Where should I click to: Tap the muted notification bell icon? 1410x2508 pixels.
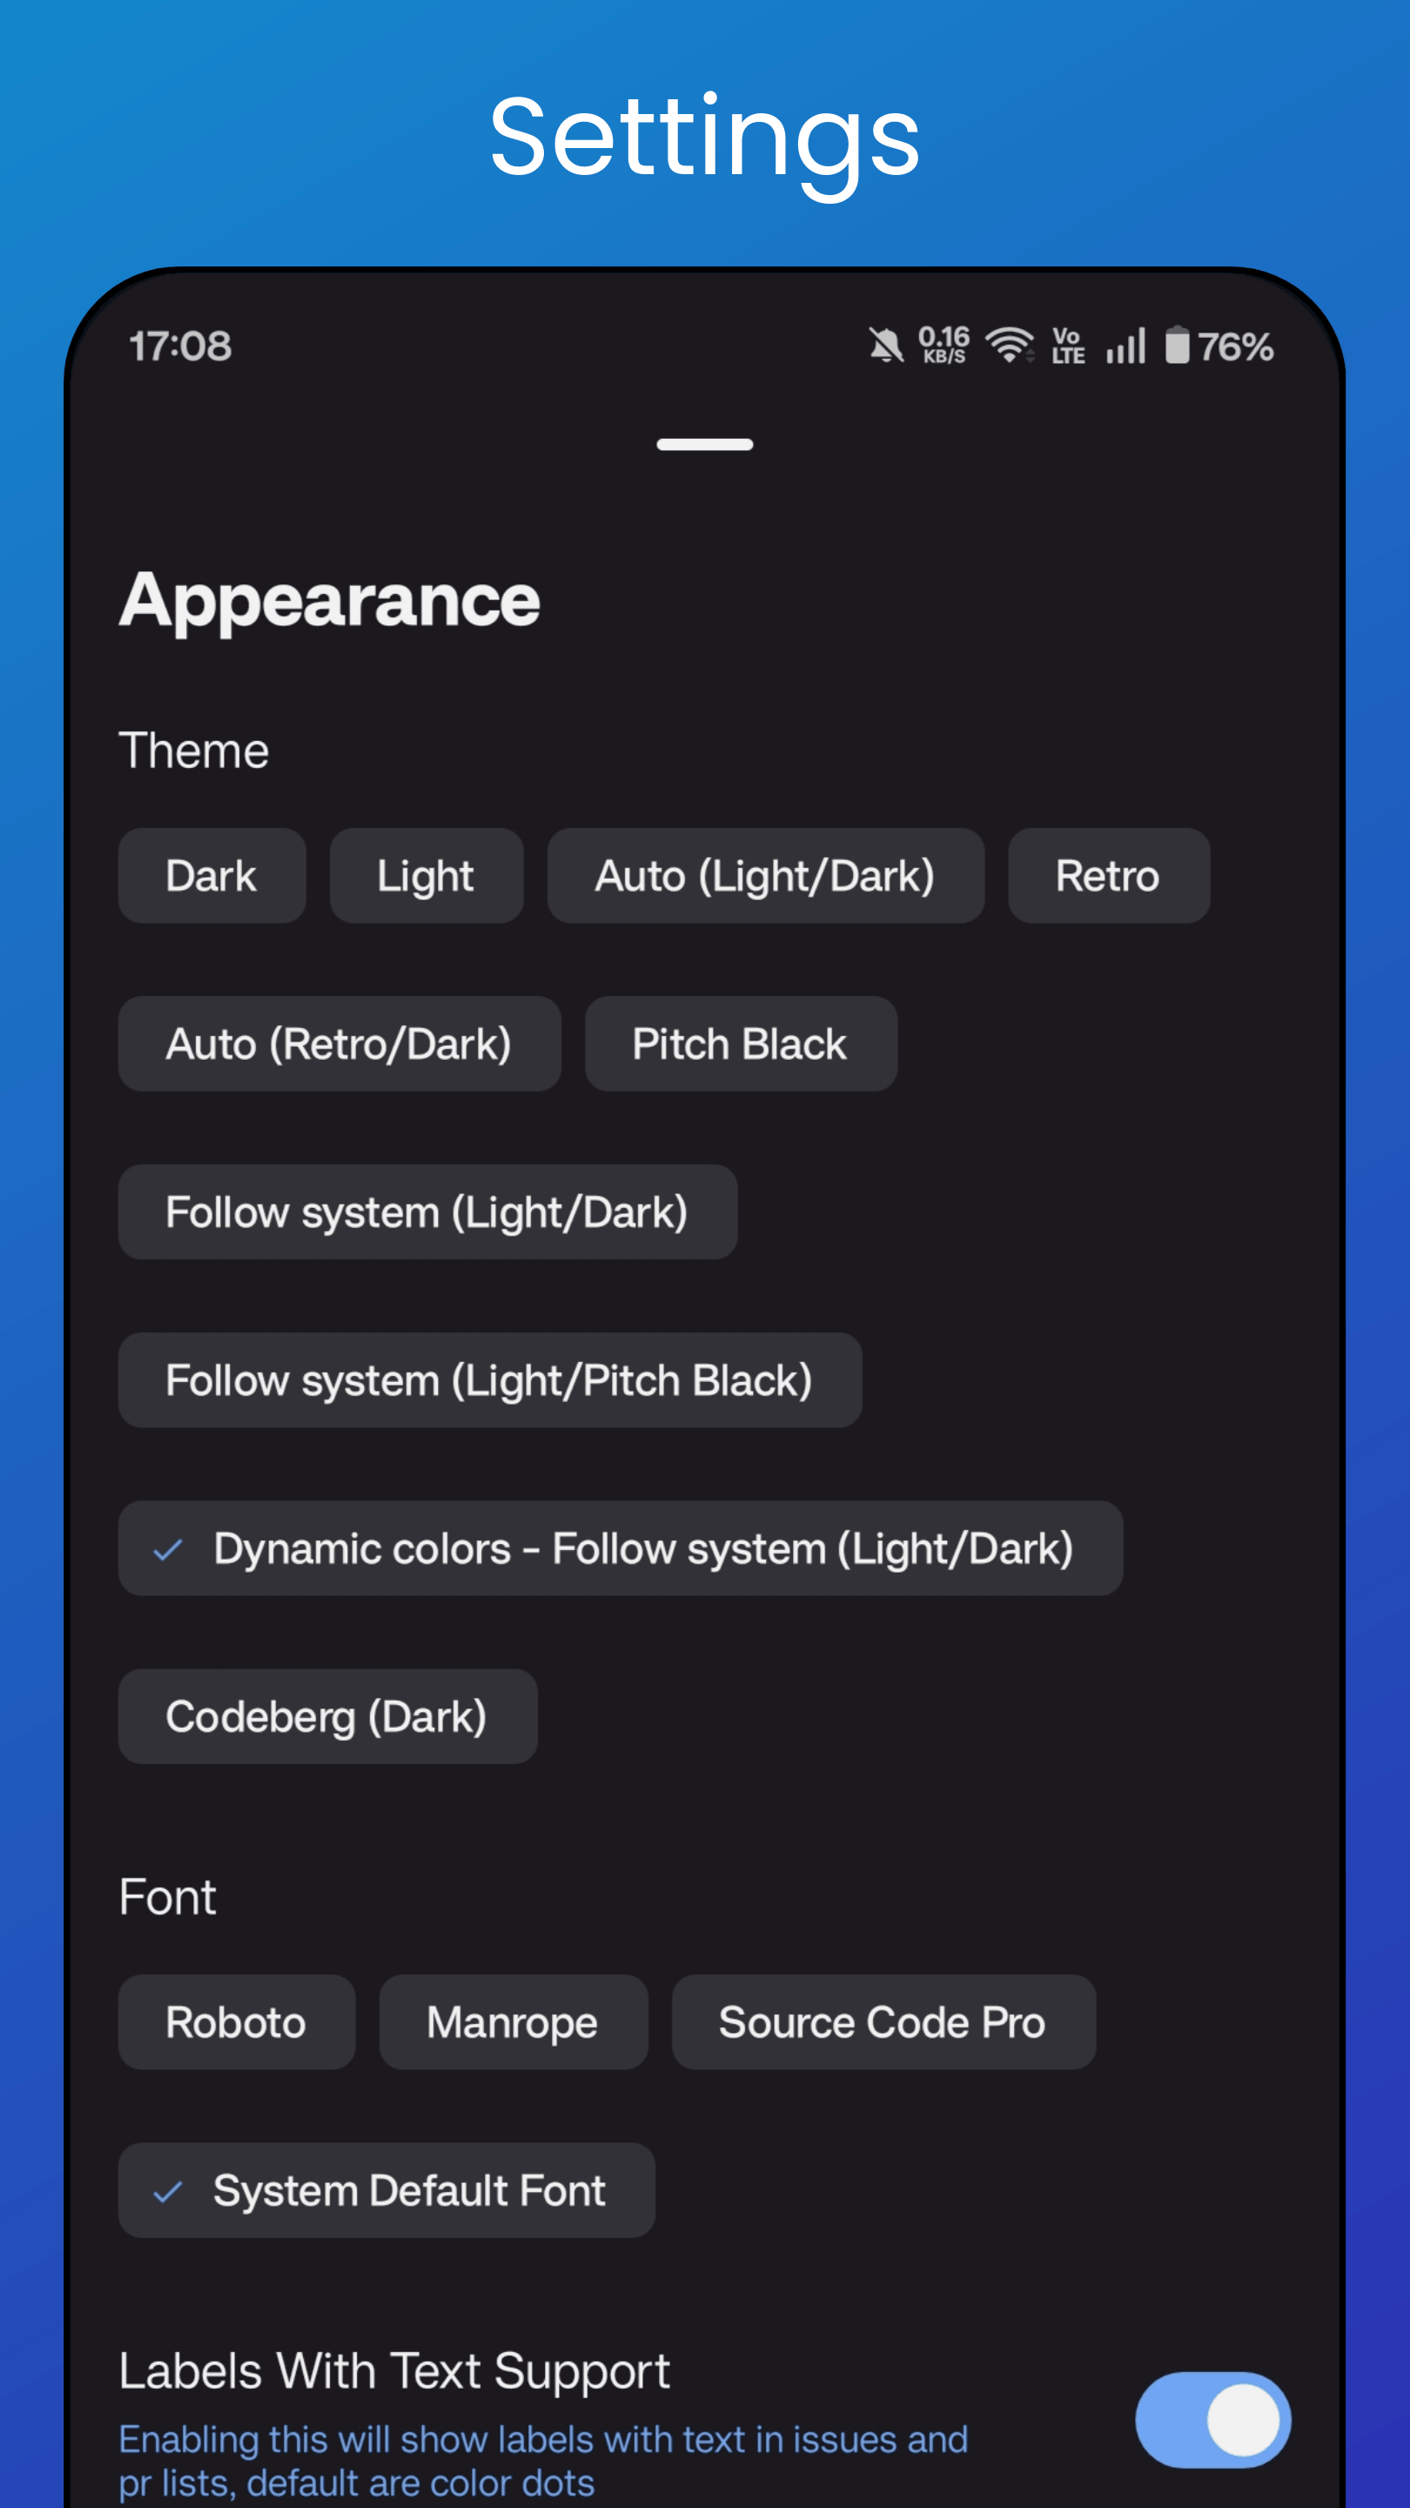click(x=885, y=346)
